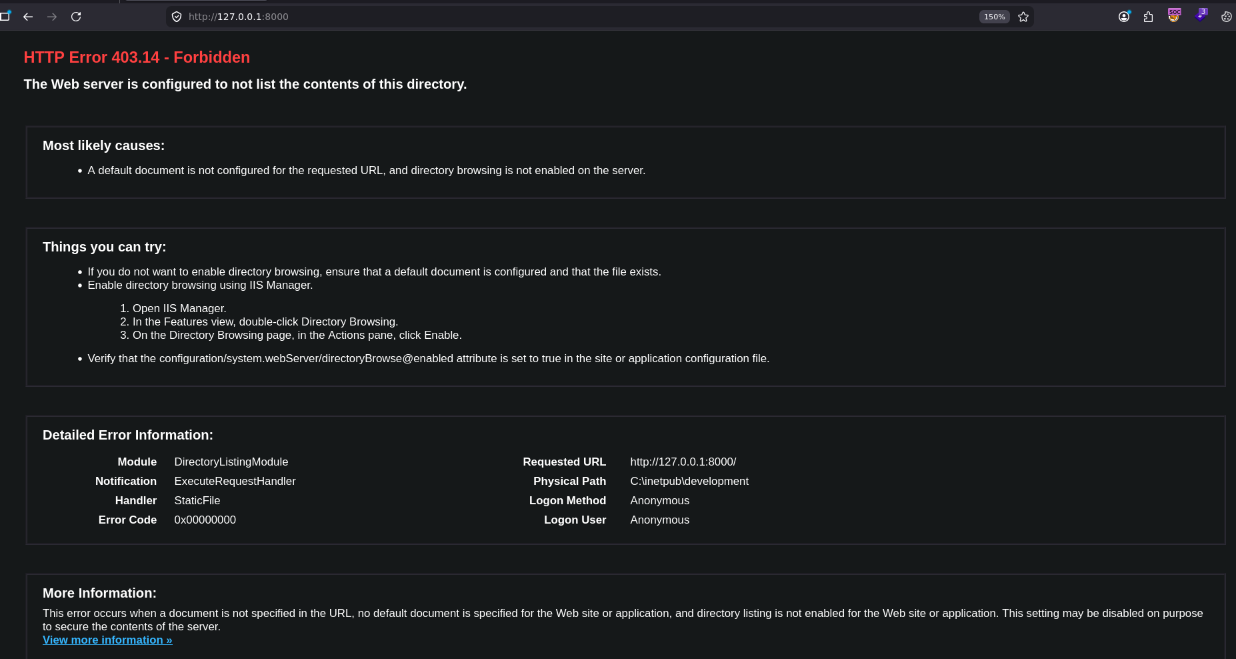Select the 'StaticFile' handler value
Image resolution: width=1236 pixels, height=659 pixels.
[197, 500]
